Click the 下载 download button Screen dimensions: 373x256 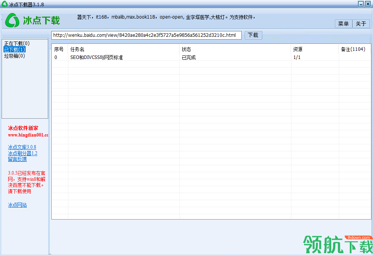click(x=253, y=35)
